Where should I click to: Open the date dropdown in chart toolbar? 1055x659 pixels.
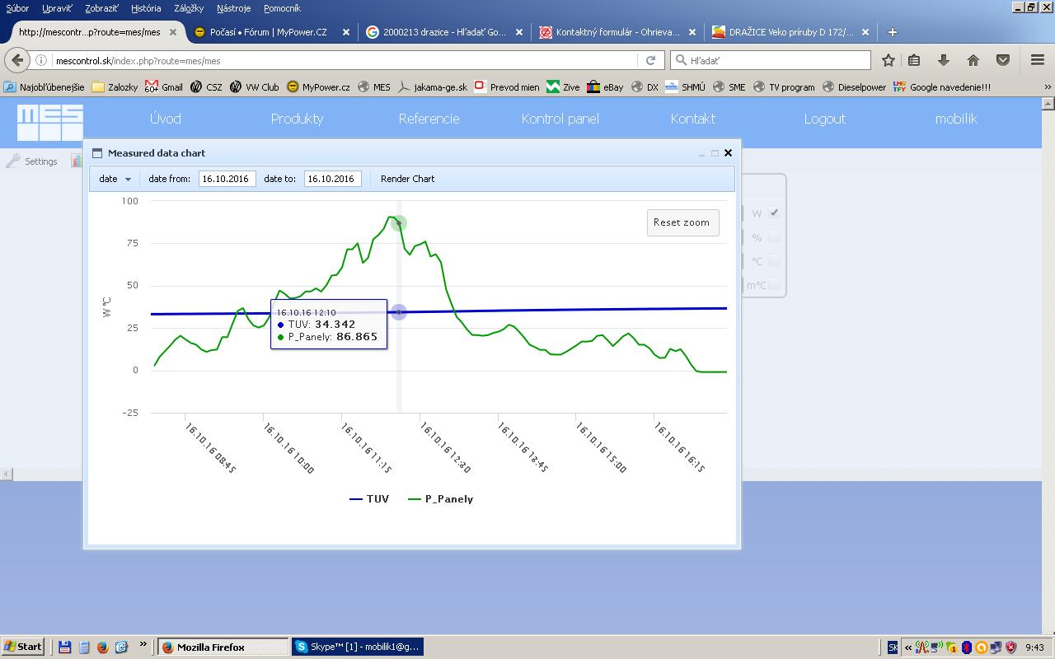click(115, 179)
